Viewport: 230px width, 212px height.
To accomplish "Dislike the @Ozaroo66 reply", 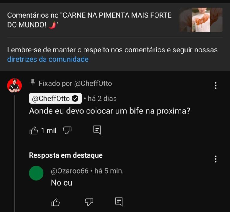I will coord(89,202).
